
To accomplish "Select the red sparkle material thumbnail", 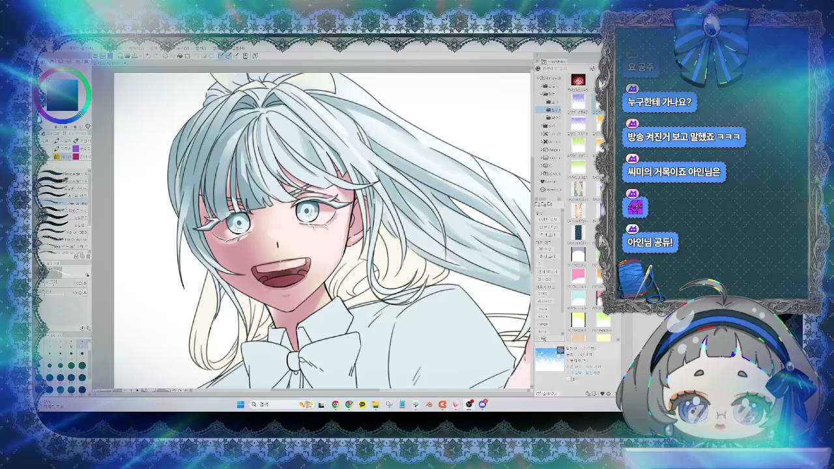I will (x=578, y=79).
